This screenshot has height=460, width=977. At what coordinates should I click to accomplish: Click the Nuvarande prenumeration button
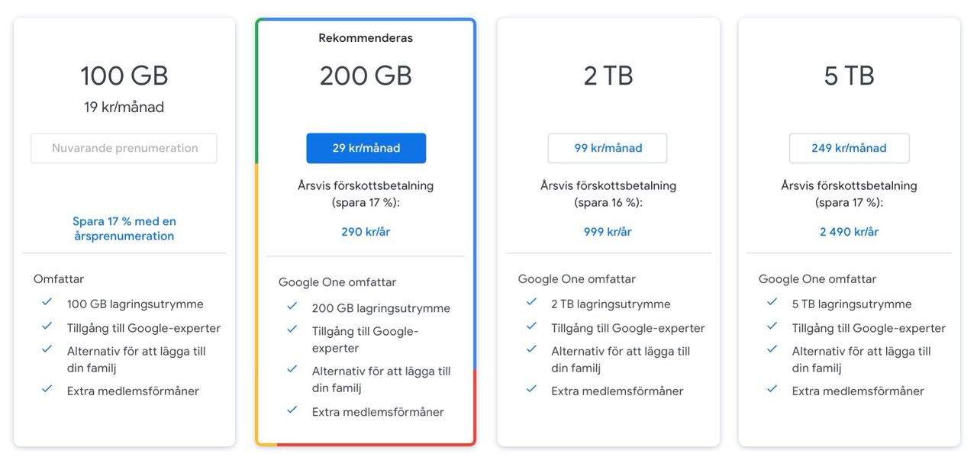click(124, 148)
